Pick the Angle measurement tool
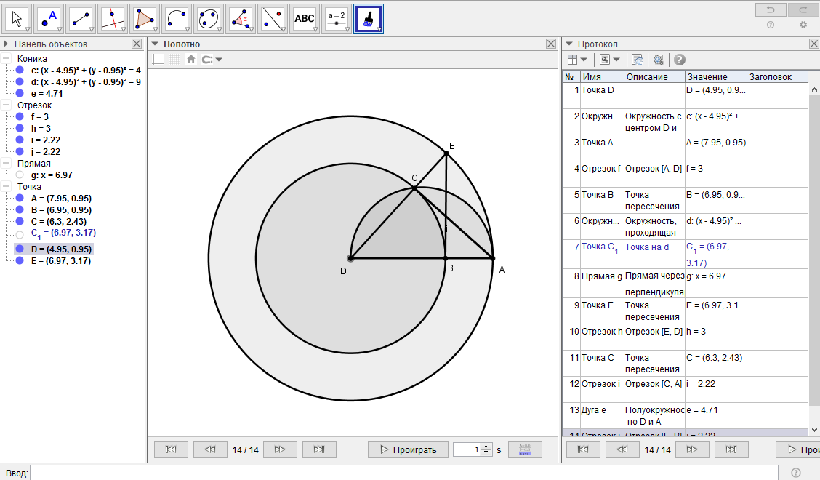This screenshot has width=820, height=480. (241, 18)
